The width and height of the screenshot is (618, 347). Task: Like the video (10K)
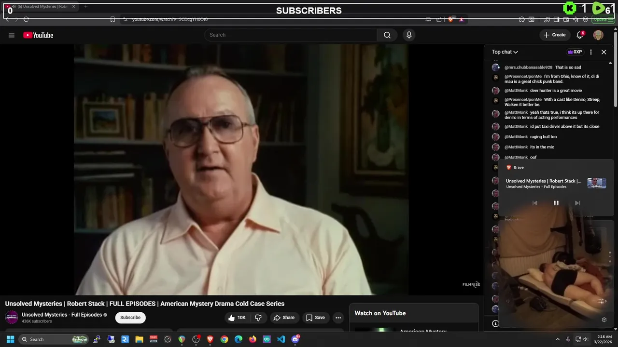pos(237,318)
